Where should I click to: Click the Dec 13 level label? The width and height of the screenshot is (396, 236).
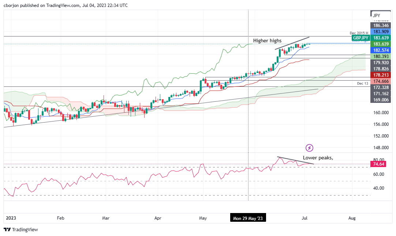pos(362,83)
